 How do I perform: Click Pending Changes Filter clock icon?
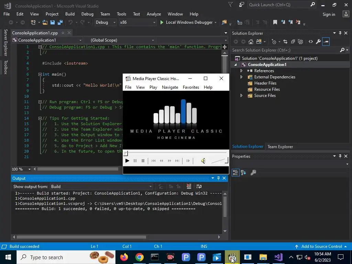[274, 42]
